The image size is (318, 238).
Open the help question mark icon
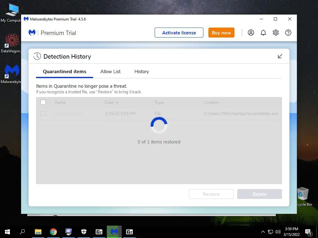click(288, 33)
